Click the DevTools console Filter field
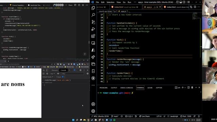The height and width of the screenshot is (122, 217). click(73, 74)
